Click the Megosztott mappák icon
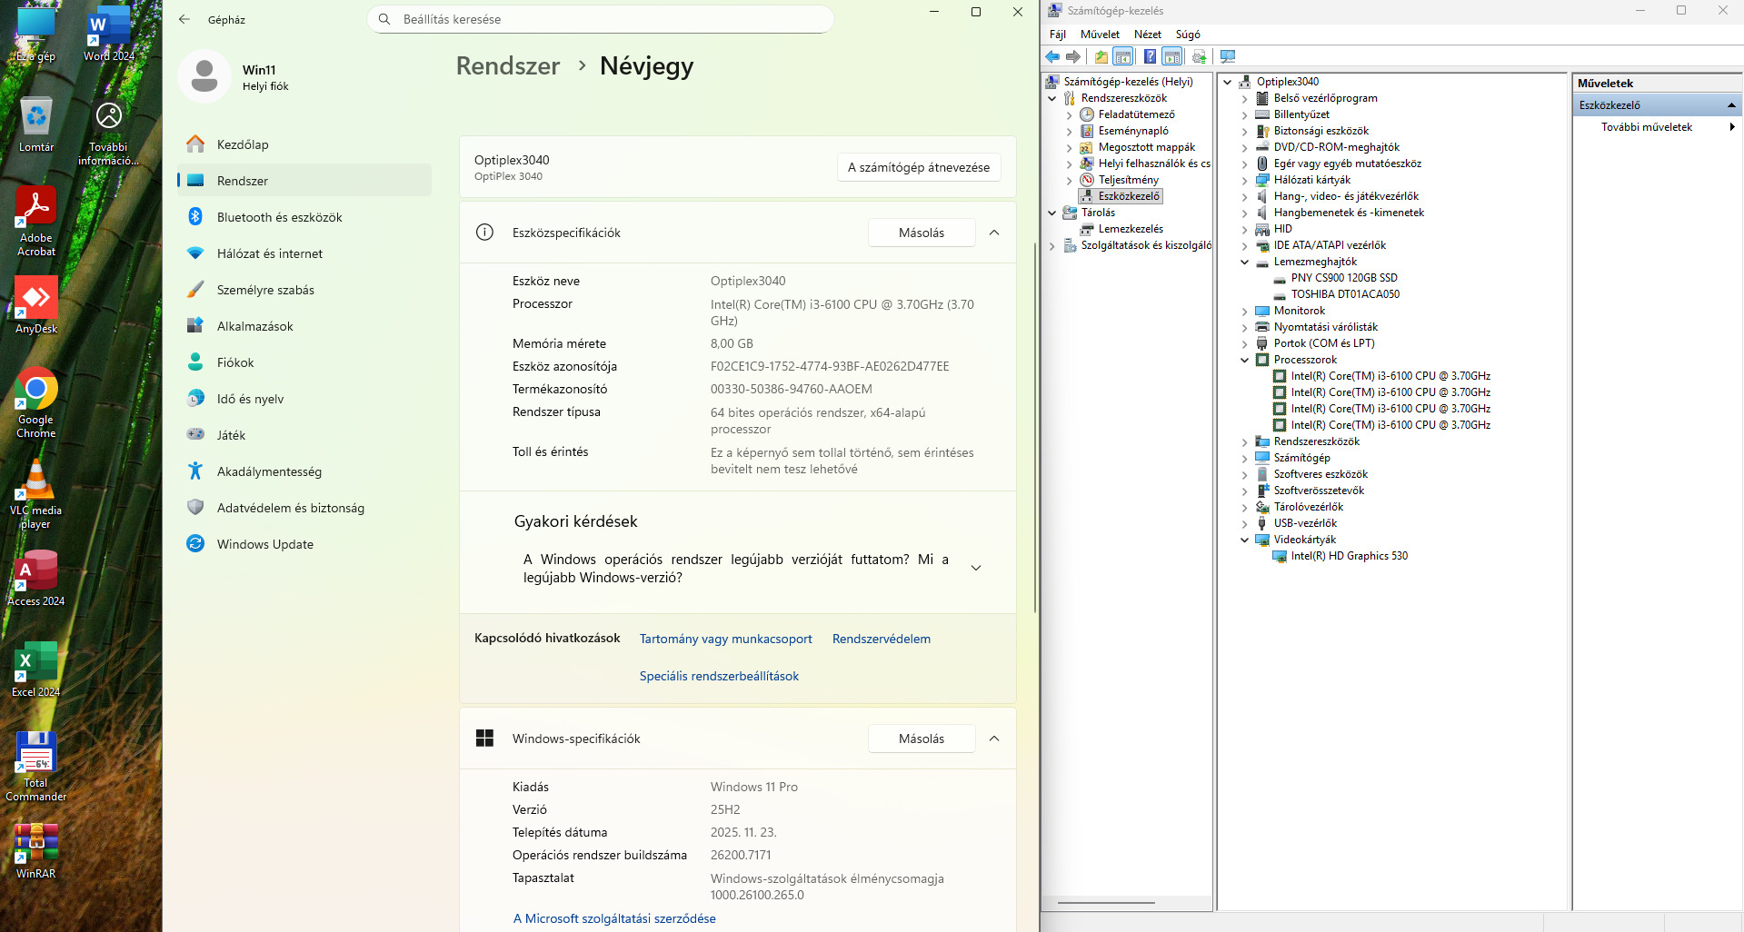Image resolution: width=1744 pixels, height=932 pixels. coord(1087,147)
